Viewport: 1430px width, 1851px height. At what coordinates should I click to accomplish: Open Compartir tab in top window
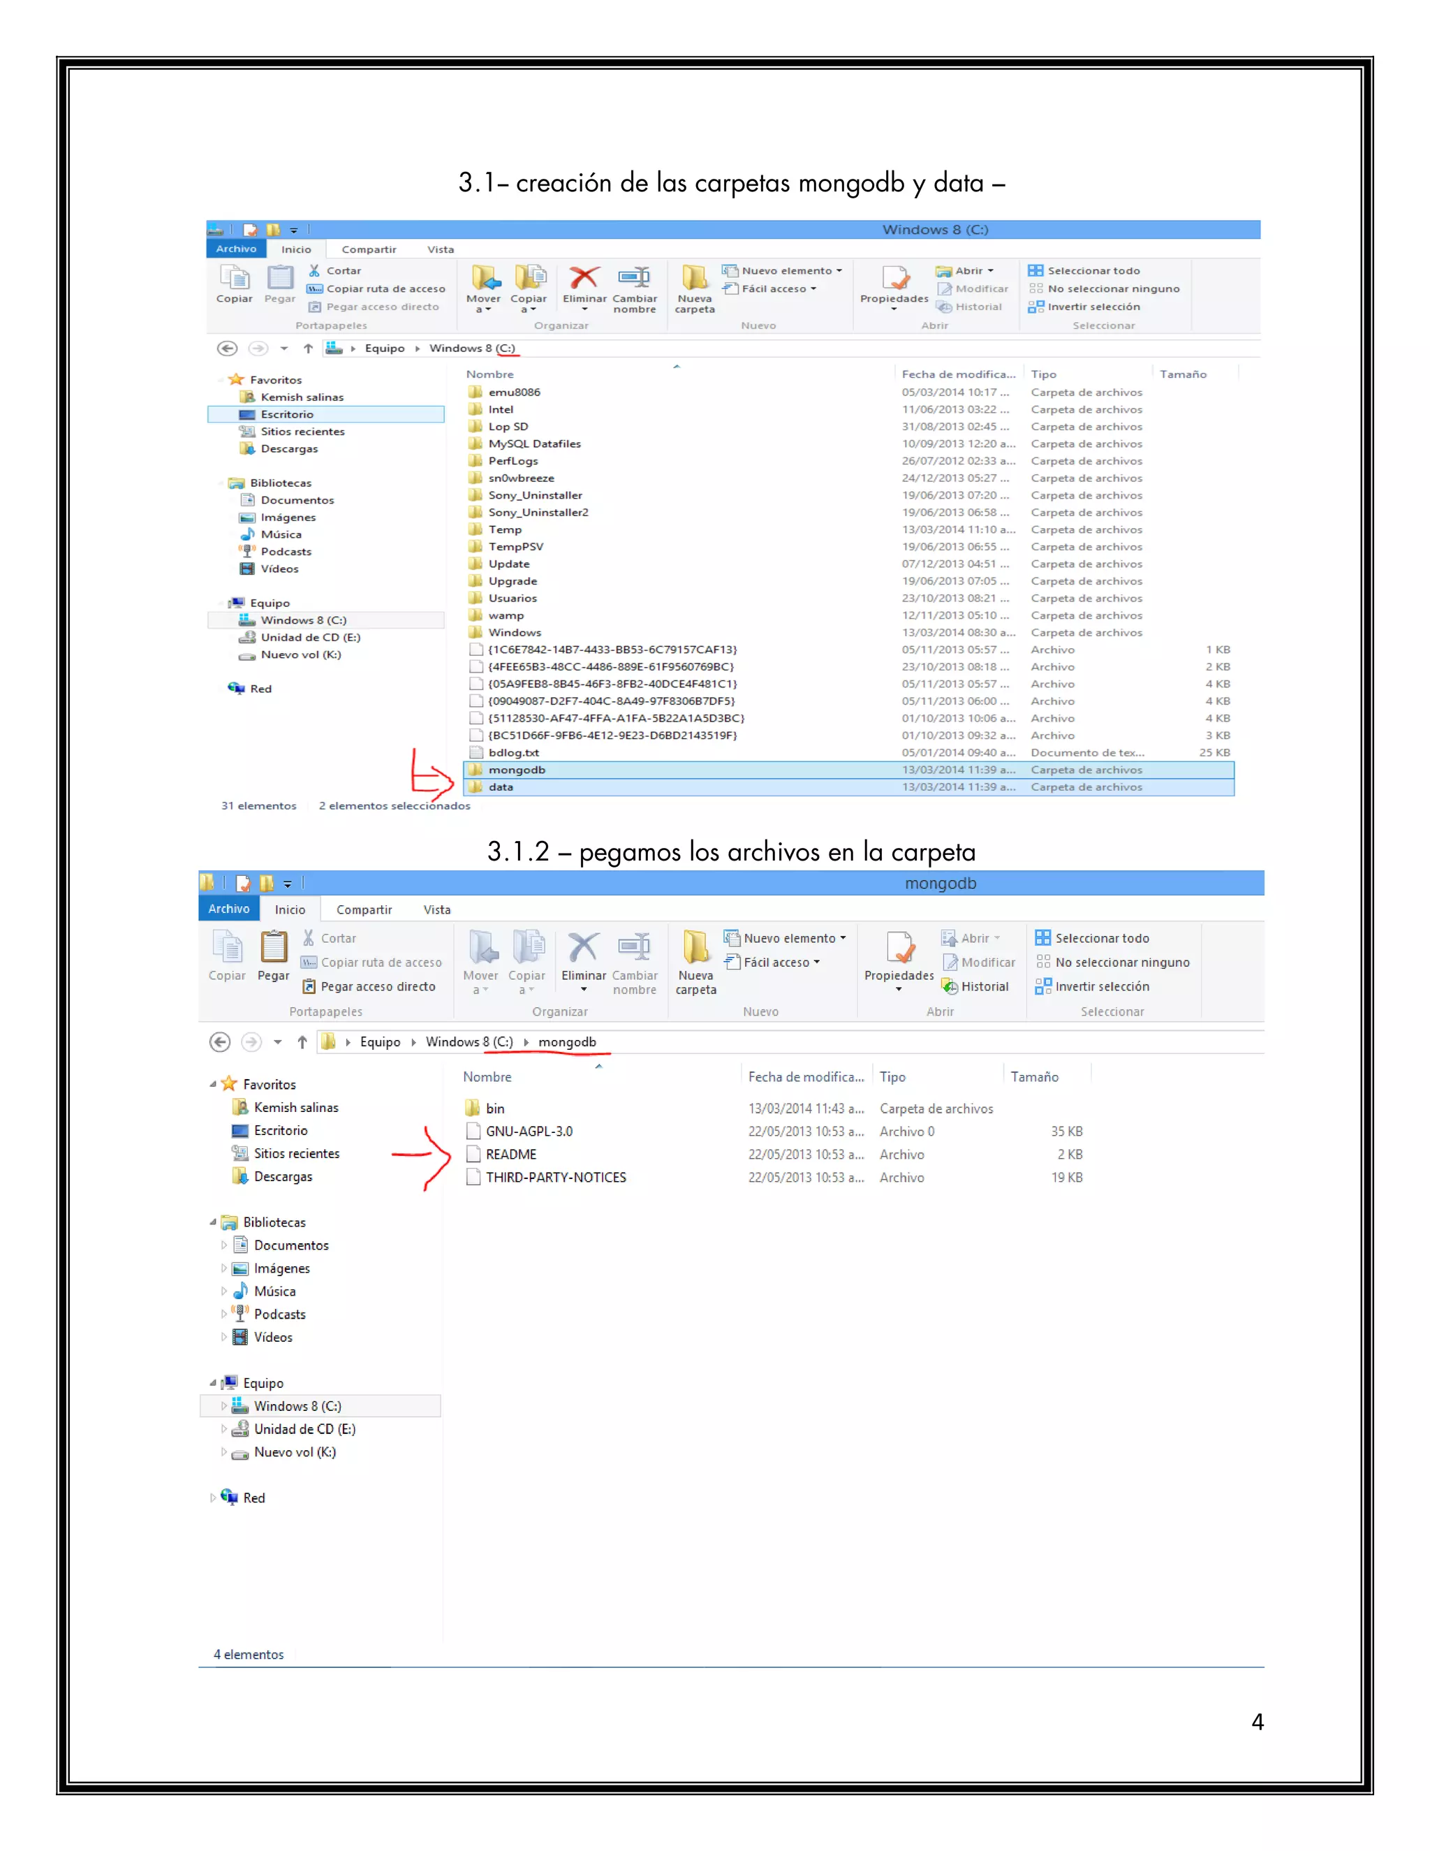(x=369, y=249)
